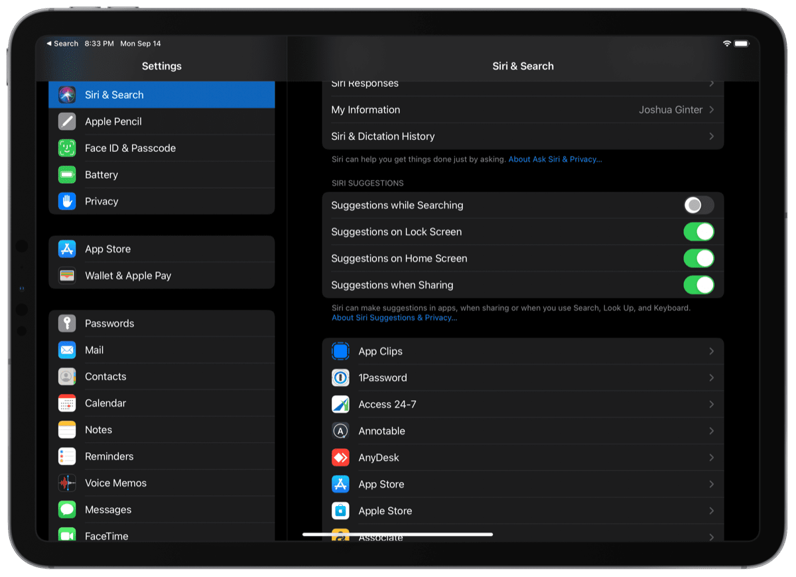This screenshot has width=796, height=577.
Task: Click the Siri & Search sidebar icon
Action: [x=67, y=95]
